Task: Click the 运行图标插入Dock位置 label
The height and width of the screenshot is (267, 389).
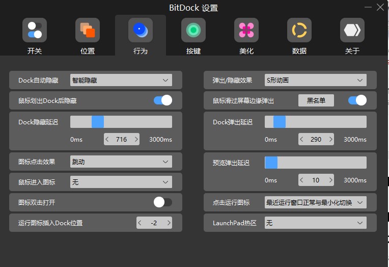Action: click(50, 223)
